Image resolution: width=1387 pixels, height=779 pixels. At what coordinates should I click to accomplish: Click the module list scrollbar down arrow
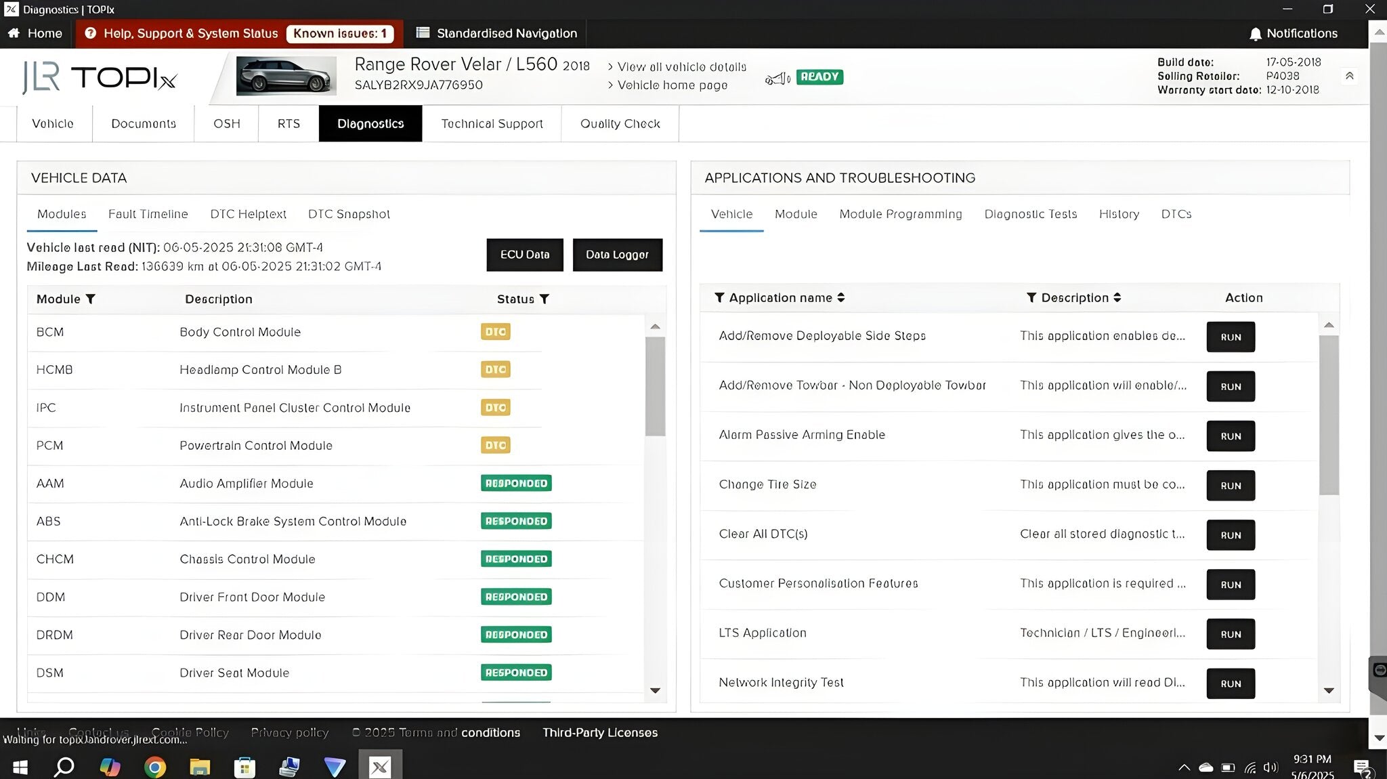click(x=655, y=690)
